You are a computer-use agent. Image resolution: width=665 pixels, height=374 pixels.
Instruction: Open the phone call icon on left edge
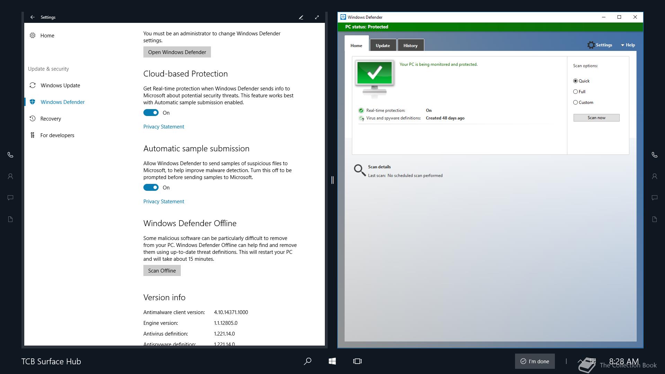[10, 155]
